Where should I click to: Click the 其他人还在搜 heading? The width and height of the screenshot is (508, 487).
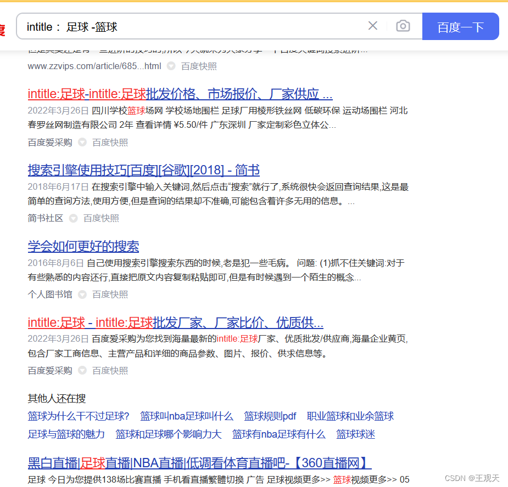(57, 398)
